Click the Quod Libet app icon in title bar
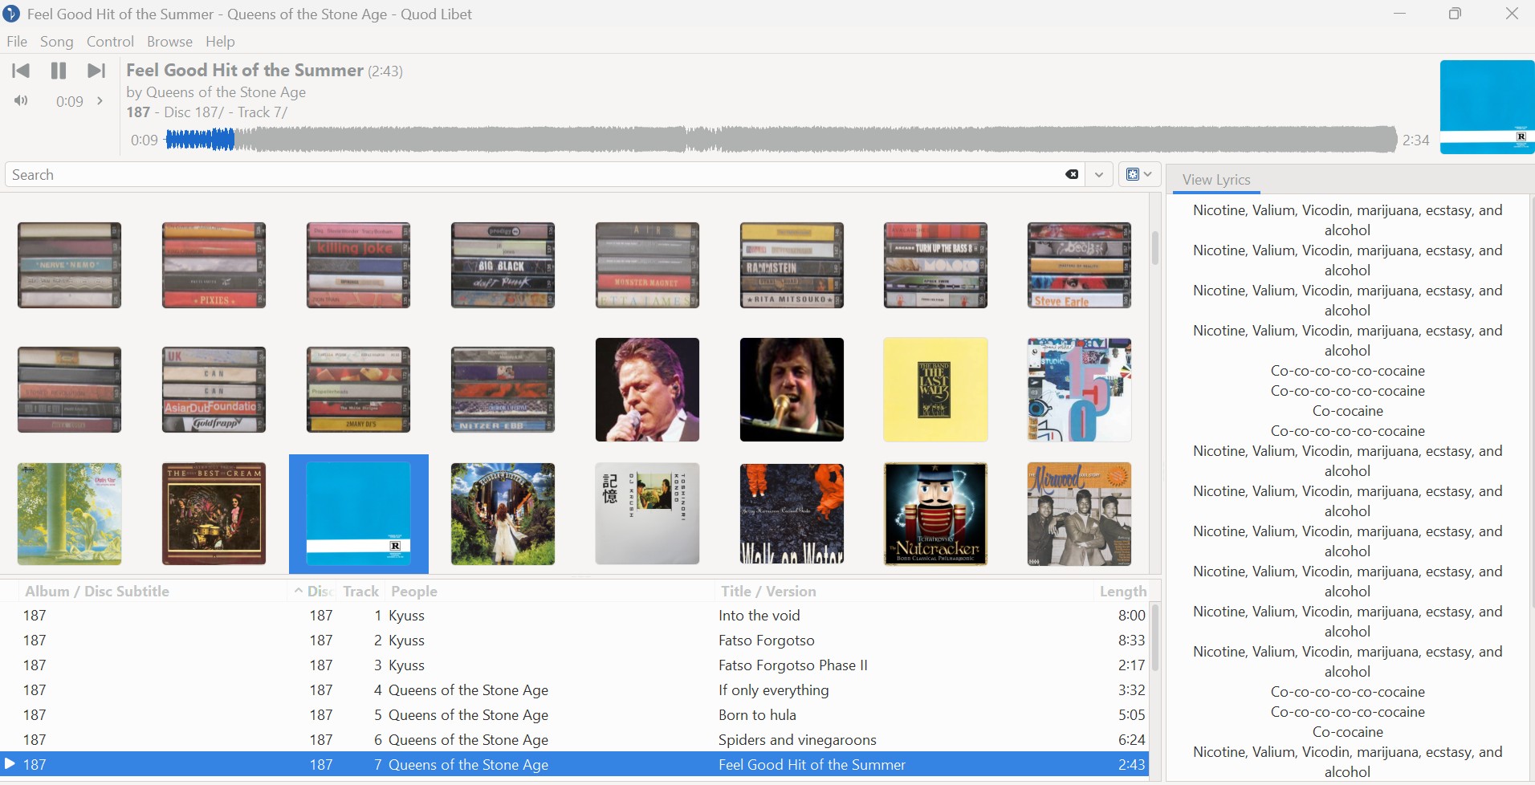 [x=11, y=14]
